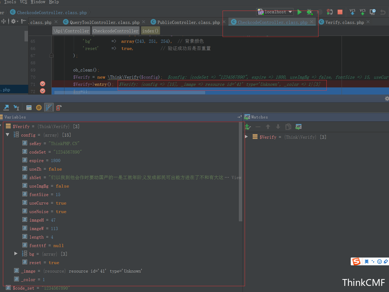The width and height of the screenshot is (389, 292).
Task: Click the Step Out blue arrow icon
Action: 6,108
